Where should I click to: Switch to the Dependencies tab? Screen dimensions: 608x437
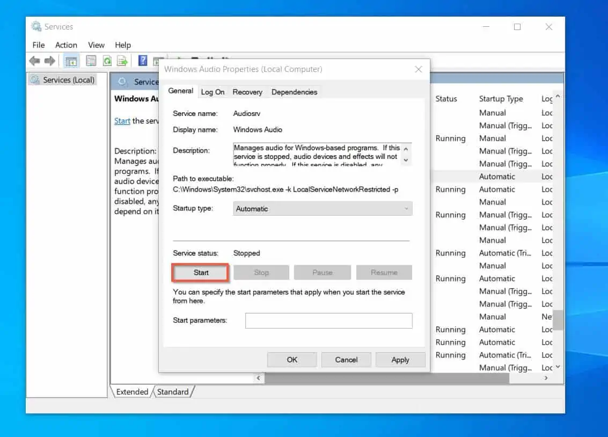point(294,92)
